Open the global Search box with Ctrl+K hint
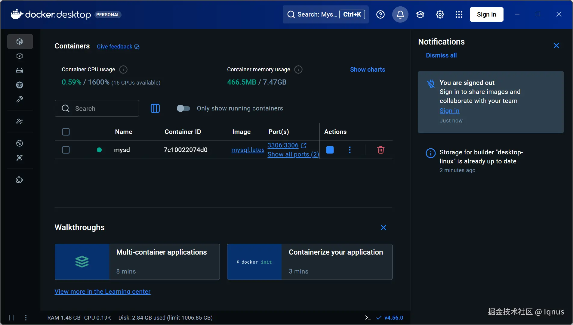573x325 pixels. [326, 14]
